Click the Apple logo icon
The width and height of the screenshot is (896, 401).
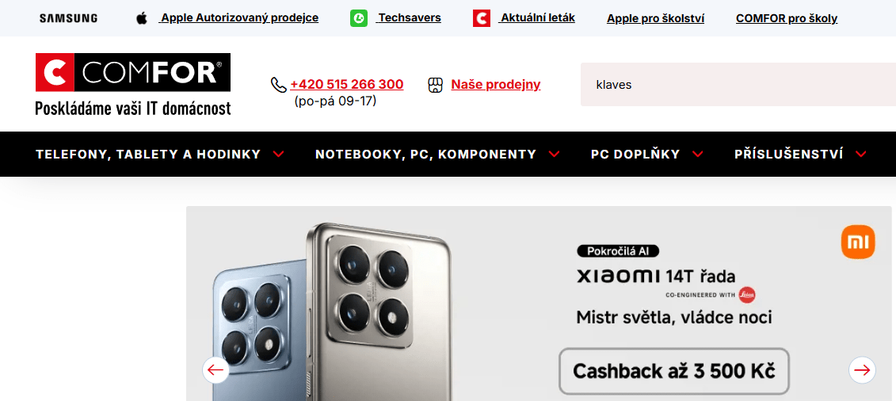pyautogui.click(x=142, y=18)
